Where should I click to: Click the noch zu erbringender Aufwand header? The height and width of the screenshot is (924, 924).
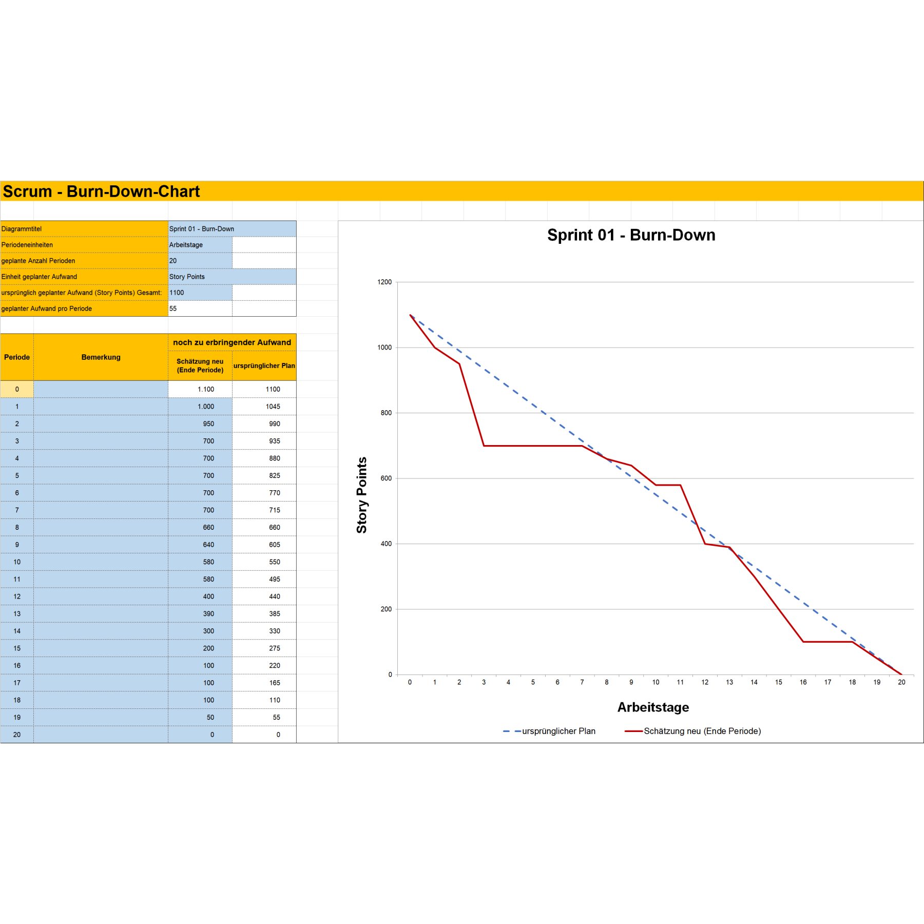pos(232,342)
